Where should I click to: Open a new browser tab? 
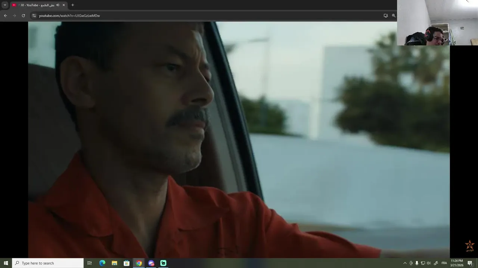click(72, 5)
